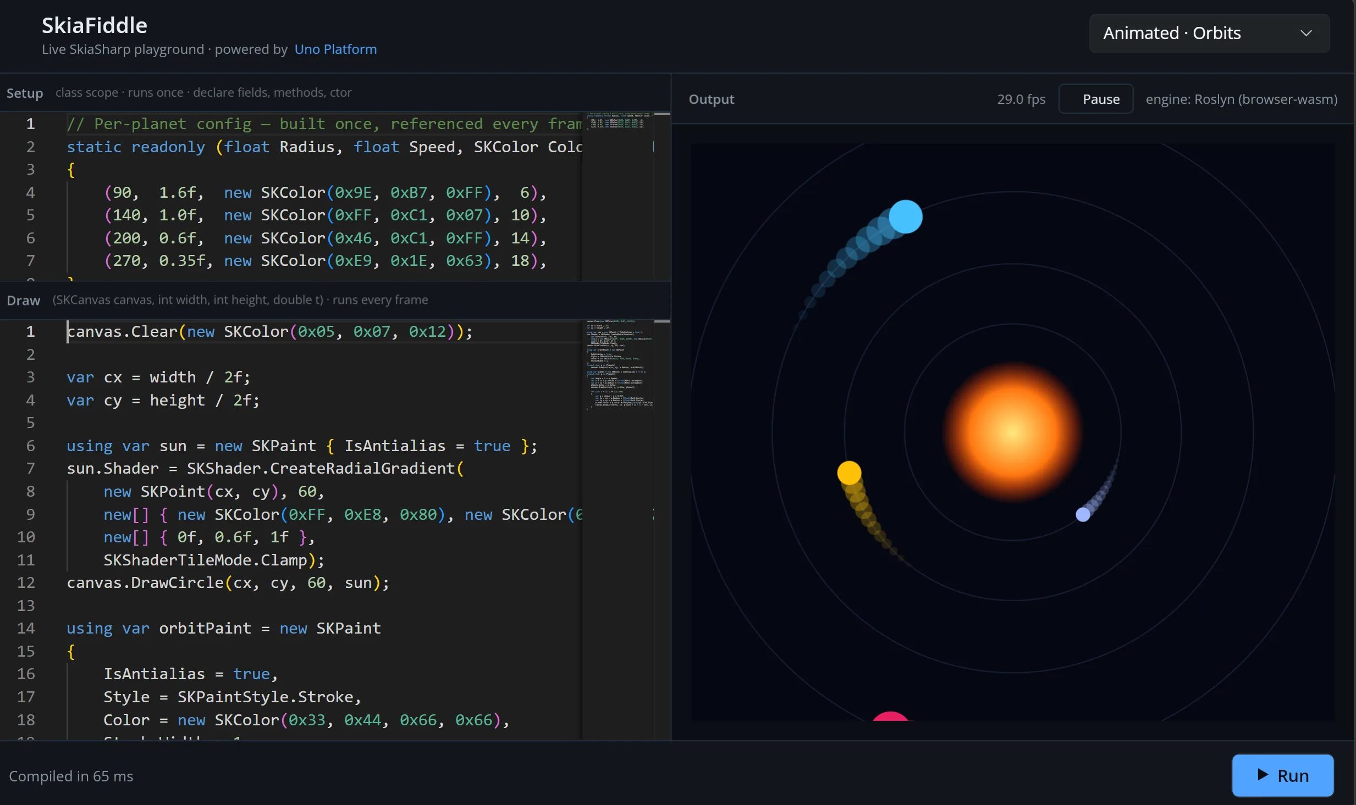Click the pink planet at canvas bottom
Screen dimensions: 1356x805
click(x=890, y=716)
